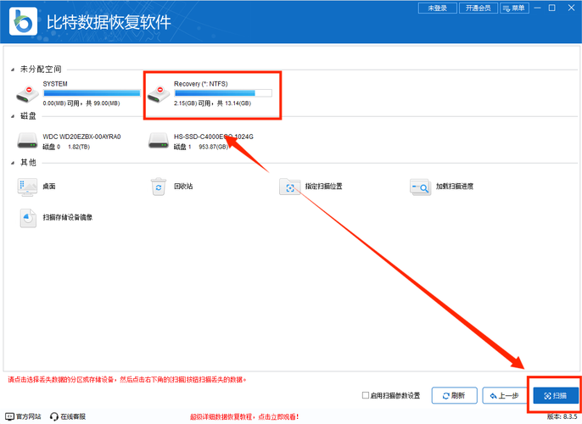582x424 pixels.
Task: Click the 桌面 label
Action: [x=49, y=187]
